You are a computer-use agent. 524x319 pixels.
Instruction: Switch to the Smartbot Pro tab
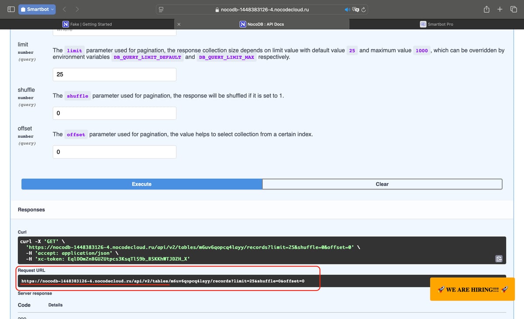click(x=437, y=24)
